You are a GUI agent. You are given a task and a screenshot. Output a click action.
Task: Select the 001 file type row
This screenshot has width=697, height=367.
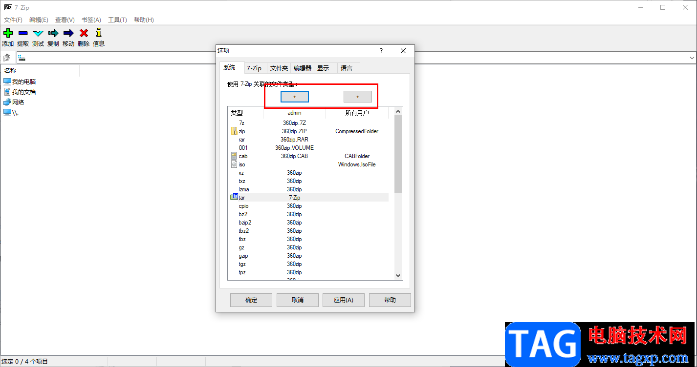pos(309,148)
